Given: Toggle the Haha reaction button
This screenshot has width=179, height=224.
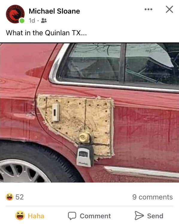Looking at the screenshot, I should click(x=30, y=216).
